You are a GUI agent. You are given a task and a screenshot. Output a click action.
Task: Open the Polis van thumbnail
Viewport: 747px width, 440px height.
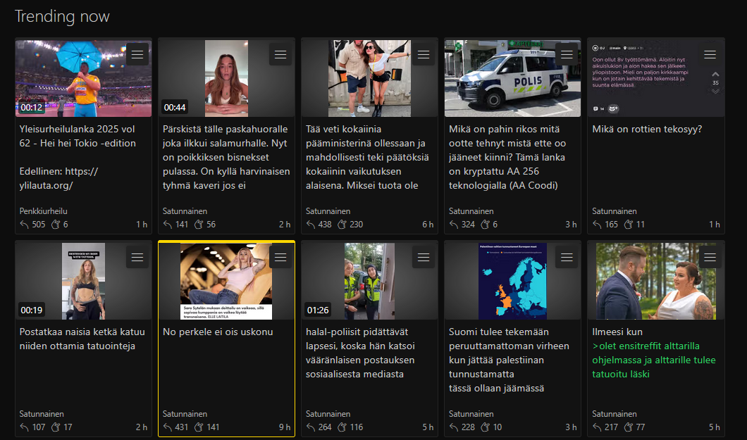(512, 78)
